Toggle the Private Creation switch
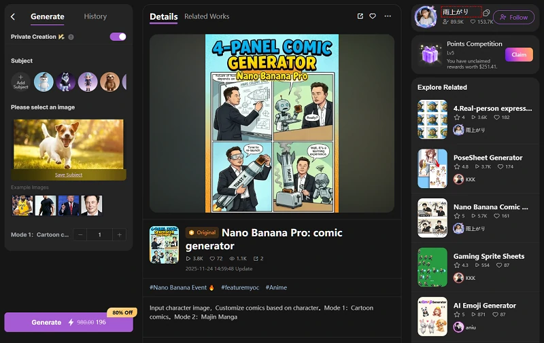This screenshot has height=343, width=544. (118, 37)
